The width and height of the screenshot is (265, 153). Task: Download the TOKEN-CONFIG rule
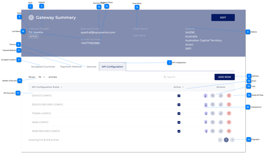tap(206, 113)
